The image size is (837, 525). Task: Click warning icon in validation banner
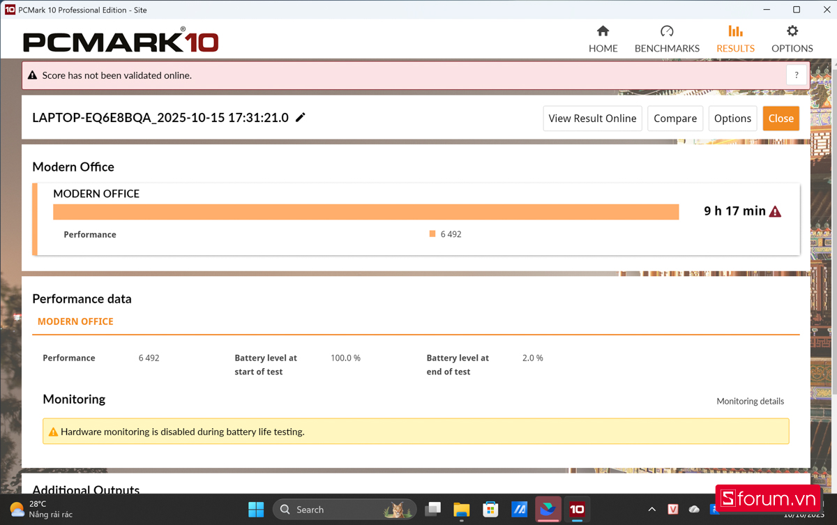[33, 75]
